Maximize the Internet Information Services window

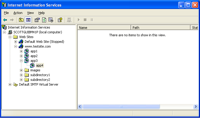click(188, 5)
